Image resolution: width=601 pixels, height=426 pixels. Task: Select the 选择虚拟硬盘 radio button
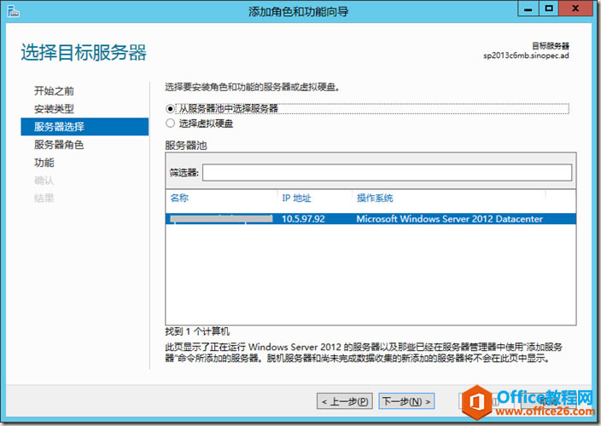click(170, 124)
